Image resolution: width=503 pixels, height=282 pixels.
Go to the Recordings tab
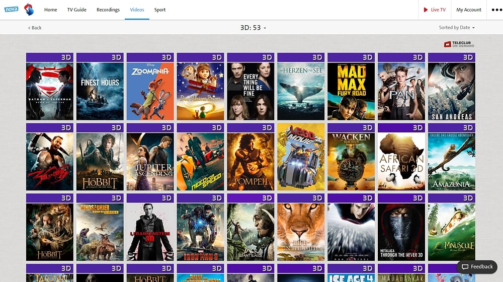pos(108,10)
